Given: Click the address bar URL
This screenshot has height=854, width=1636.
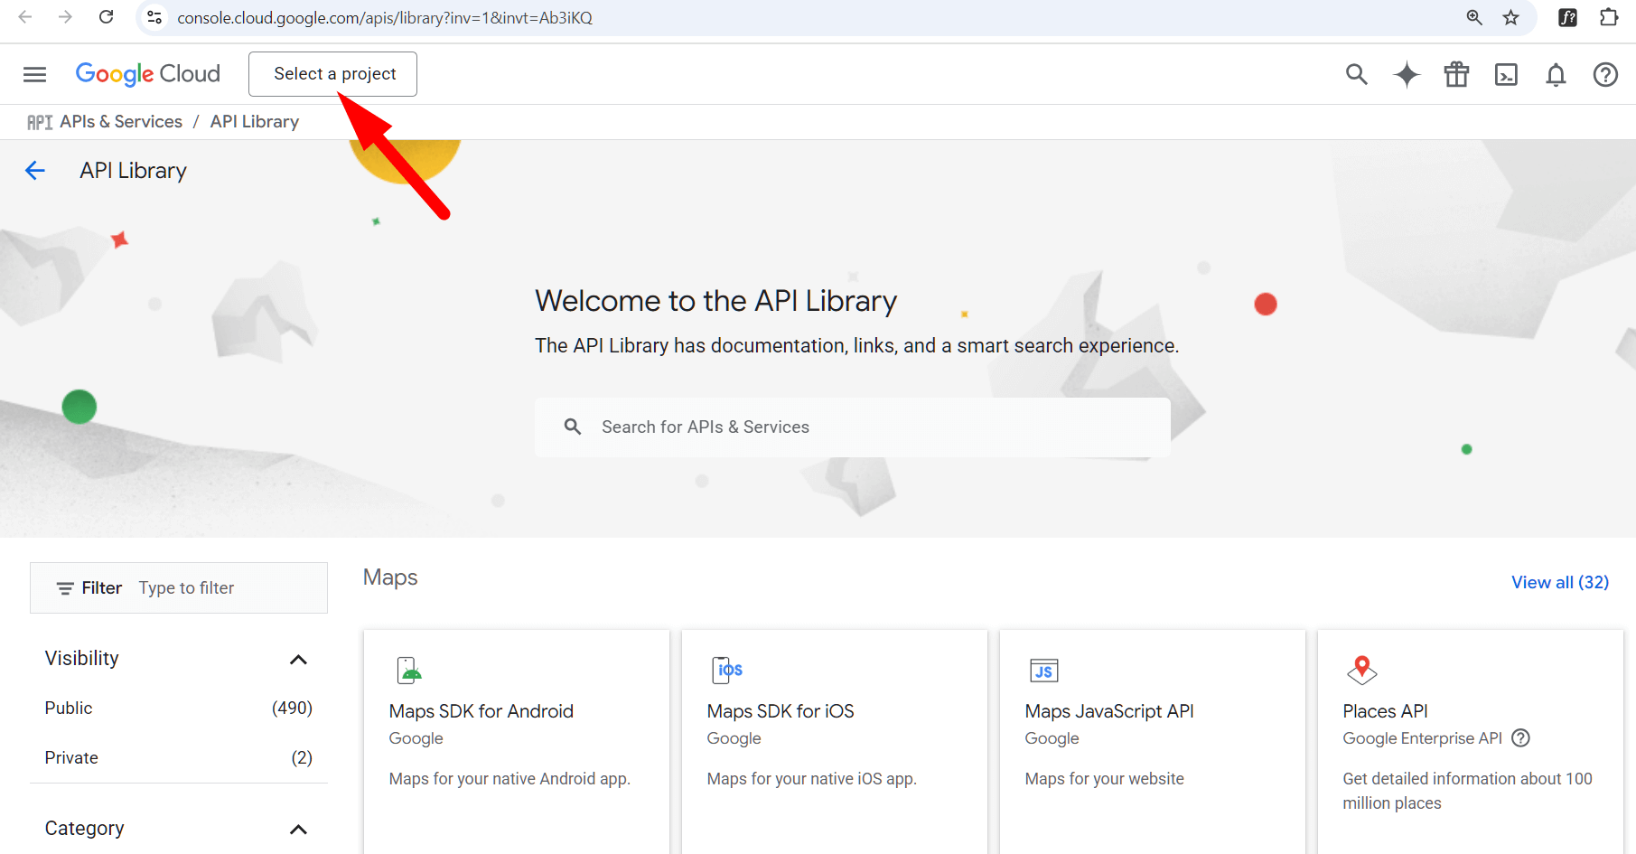Looking at the screenshot, I should pos(385,18).
